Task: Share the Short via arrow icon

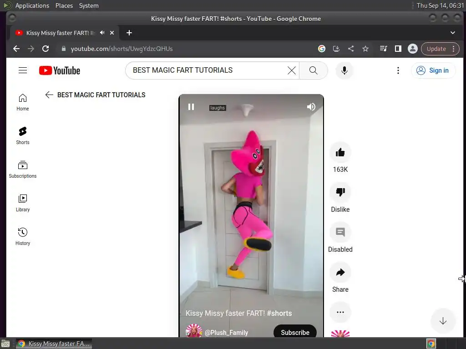Action: click(340, 273)
